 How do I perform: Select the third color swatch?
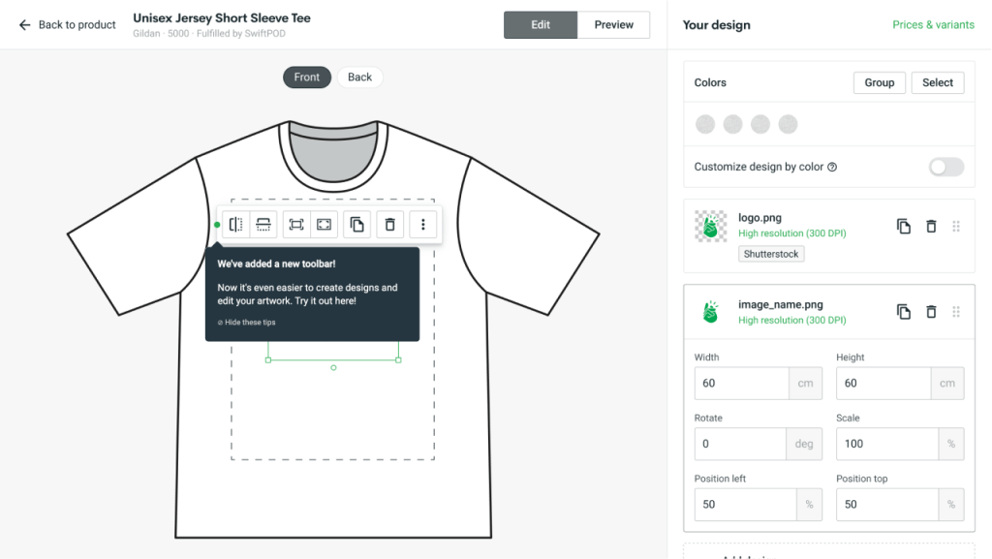759,125
